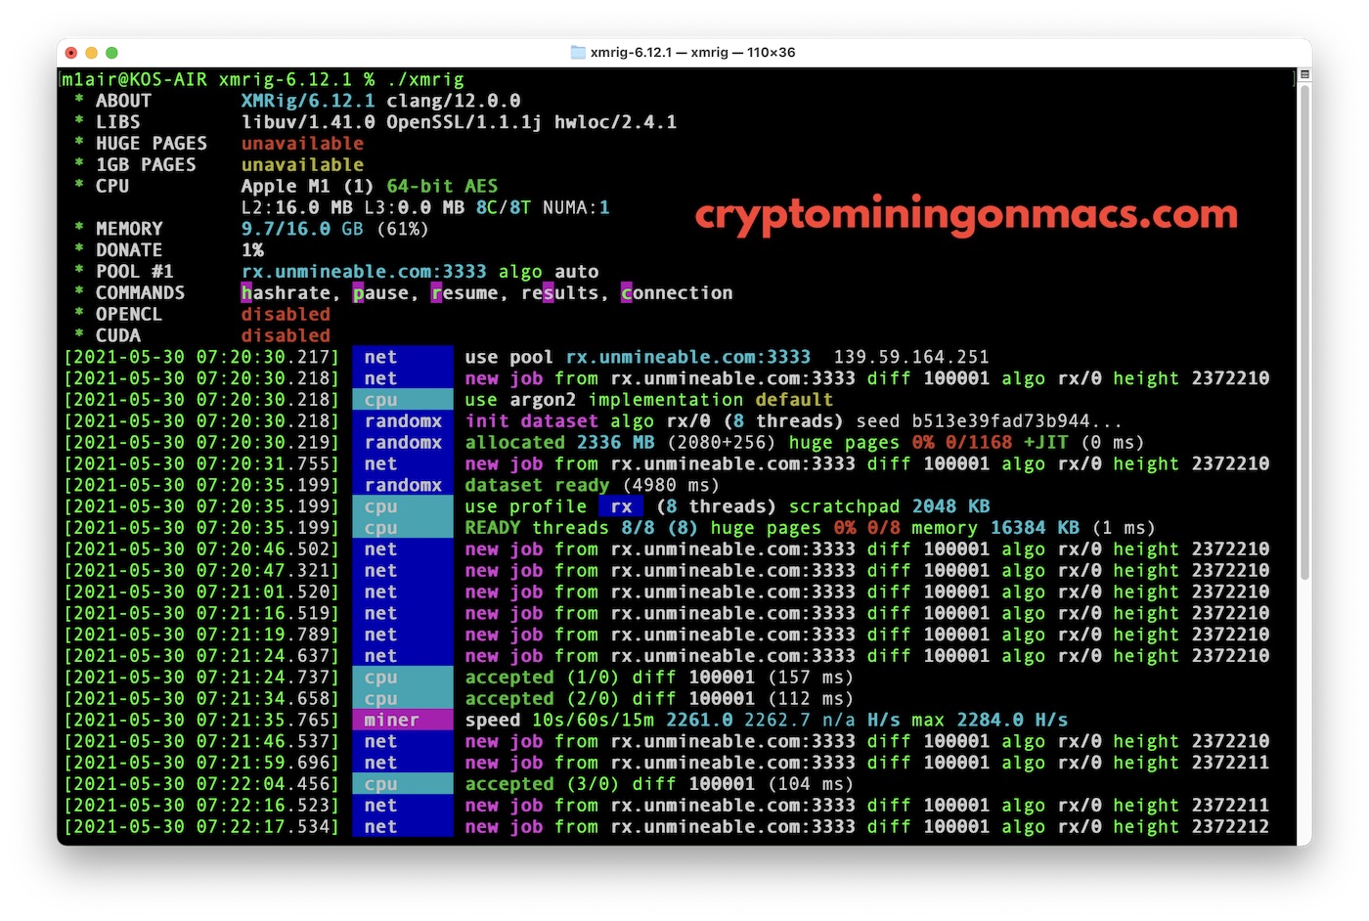
Task: Click "READY threads 8/8 (8)"
Action: coord(582,528)
